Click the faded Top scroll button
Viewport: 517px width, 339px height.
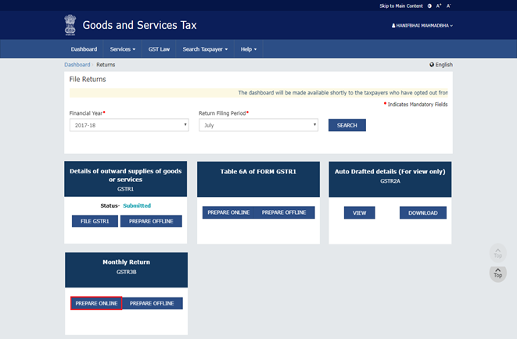[498, 253]
